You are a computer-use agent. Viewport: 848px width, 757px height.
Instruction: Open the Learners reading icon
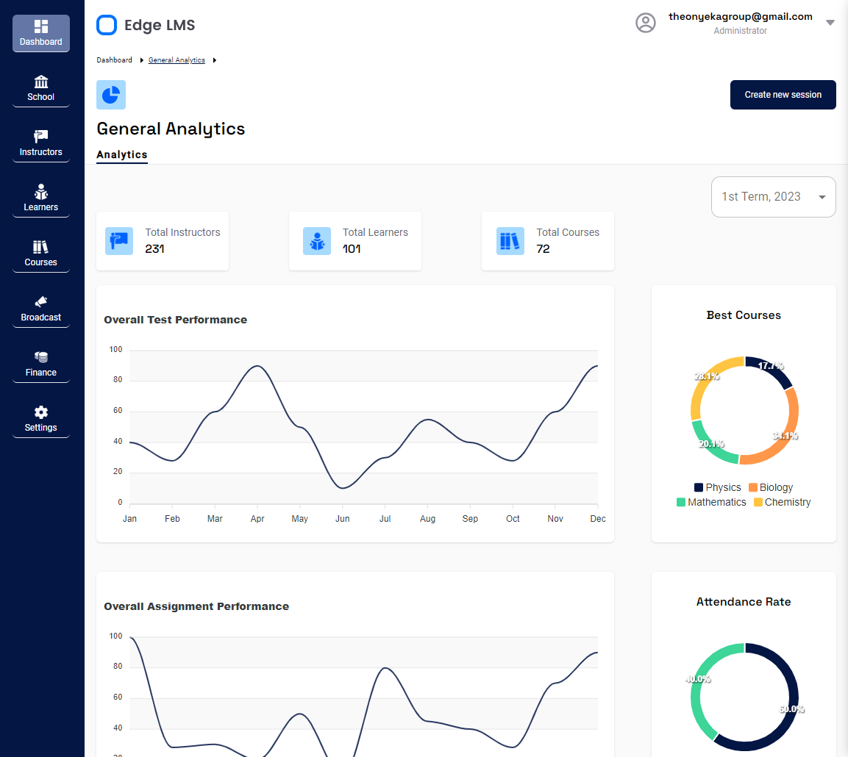(41, 192)
